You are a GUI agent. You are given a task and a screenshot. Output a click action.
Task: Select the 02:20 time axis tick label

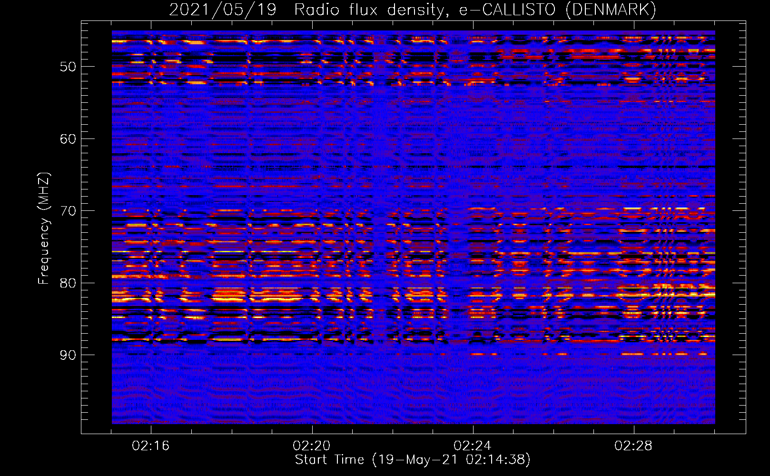tap(312, 446)
